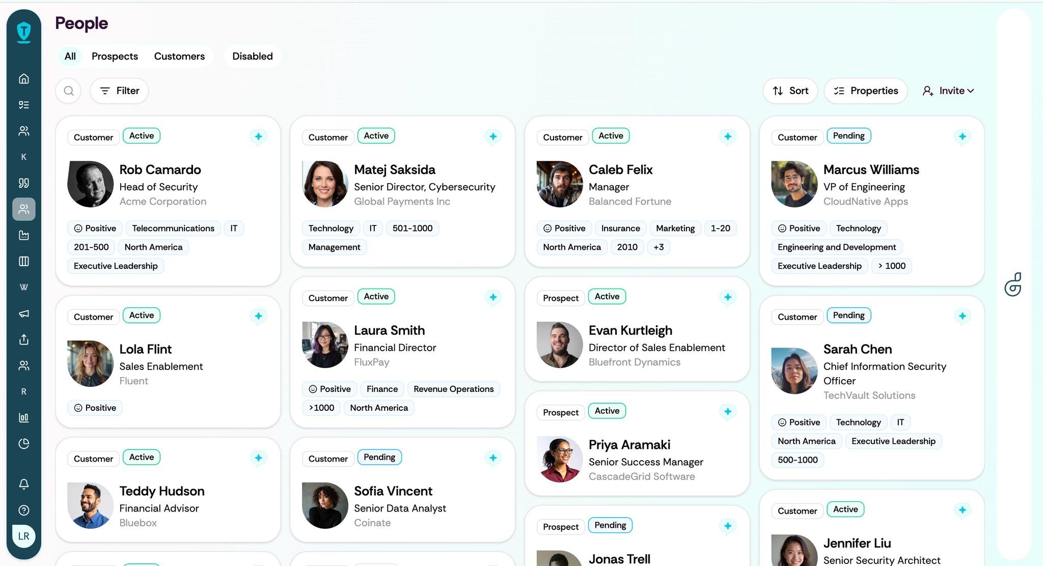
Task: Open Evan Kurtleigh's name link
Action: 630,330
